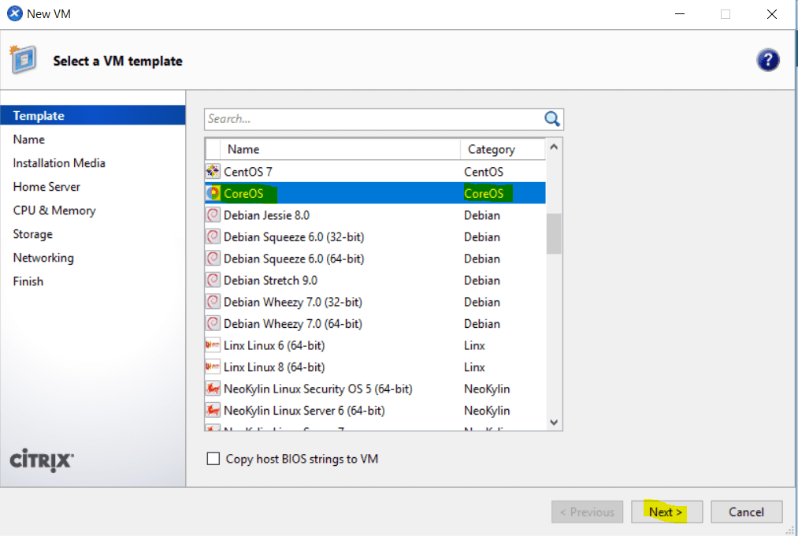Click the list scrollbar down arrow
The image size is (798, 536).
(x=553, y=422)
